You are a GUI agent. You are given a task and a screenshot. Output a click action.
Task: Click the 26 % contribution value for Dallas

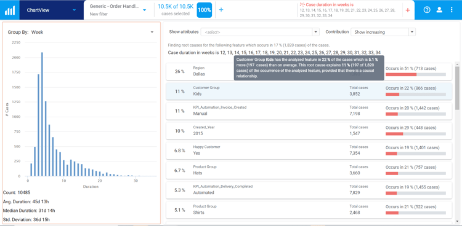[x=180, y=71]
